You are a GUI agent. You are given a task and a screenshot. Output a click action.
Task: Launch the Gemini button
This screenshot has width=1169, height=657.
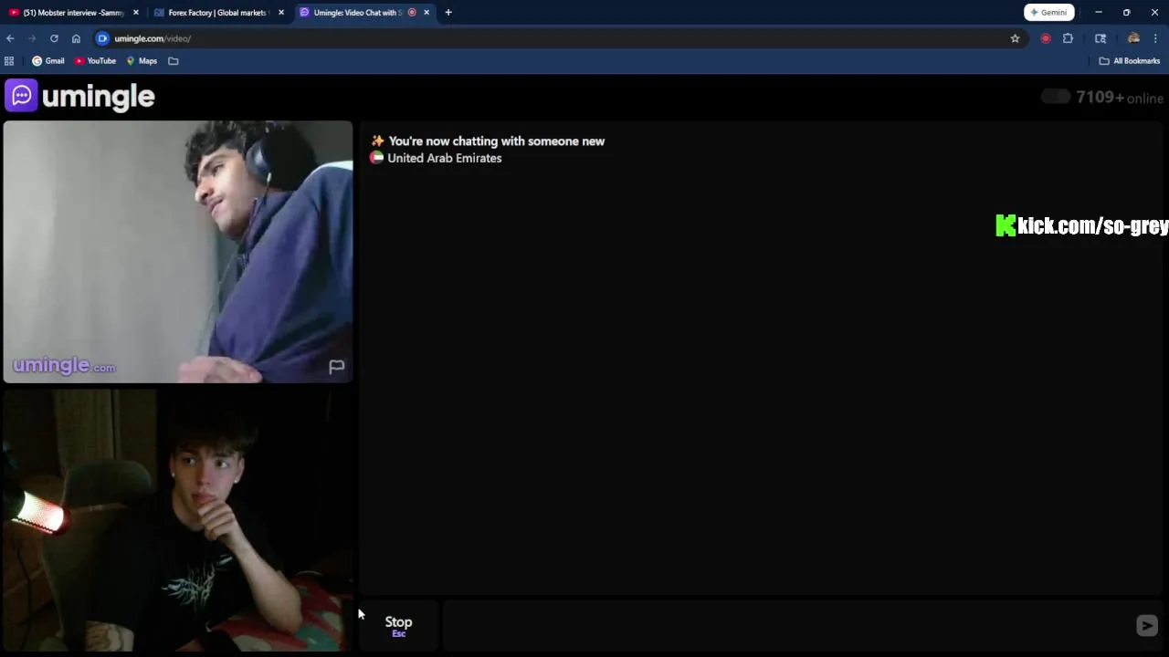point(1048,13)
